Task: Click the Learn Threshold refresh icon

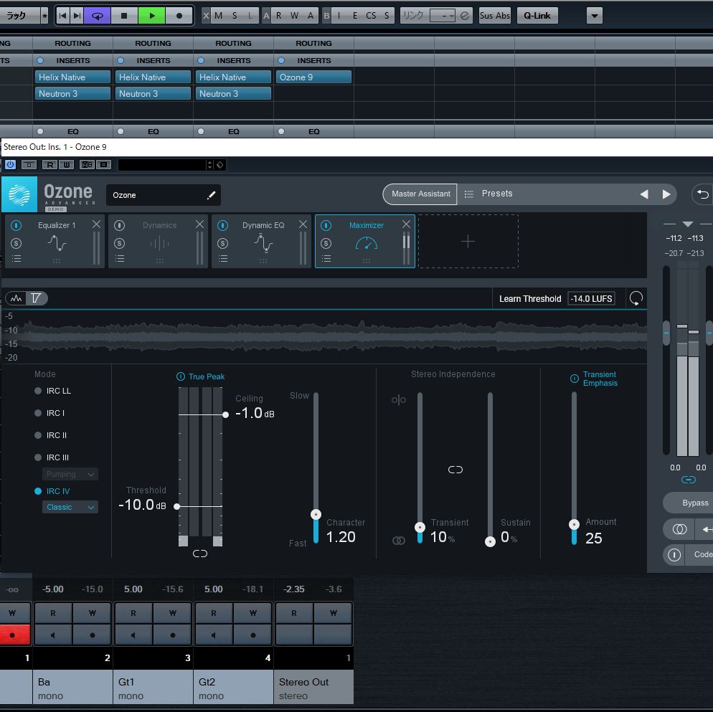Action: pyautogui.click(x=636, y=299)
